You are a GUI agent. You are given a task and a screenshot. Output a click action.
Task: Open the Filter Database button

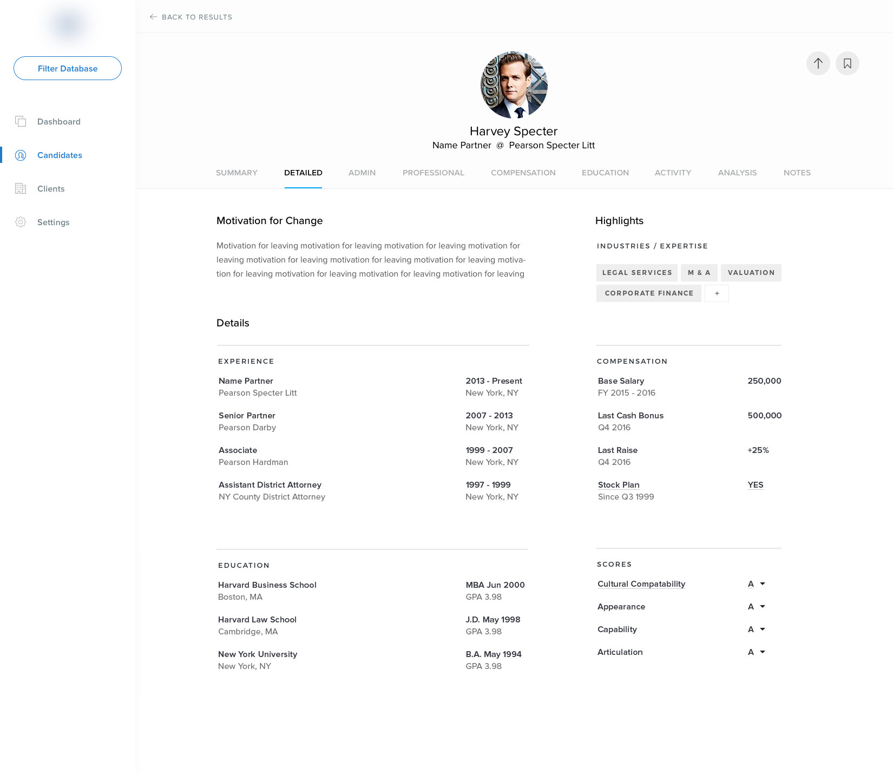point(68,68)
